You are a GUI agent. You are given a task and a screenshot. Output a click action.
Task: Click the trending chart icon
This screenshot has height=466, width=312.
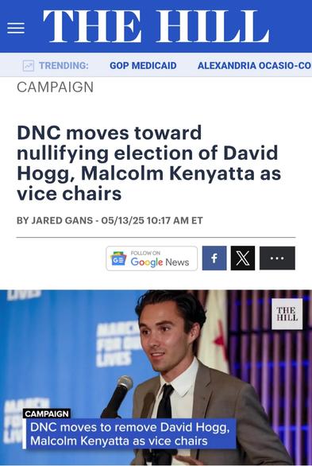pyautogui.click(x=29, y=65)
